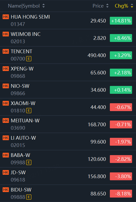This screenshot has height=202, width=136.
Task: Select the LI AUTO-W price 99.600
Action: point(98,142)
